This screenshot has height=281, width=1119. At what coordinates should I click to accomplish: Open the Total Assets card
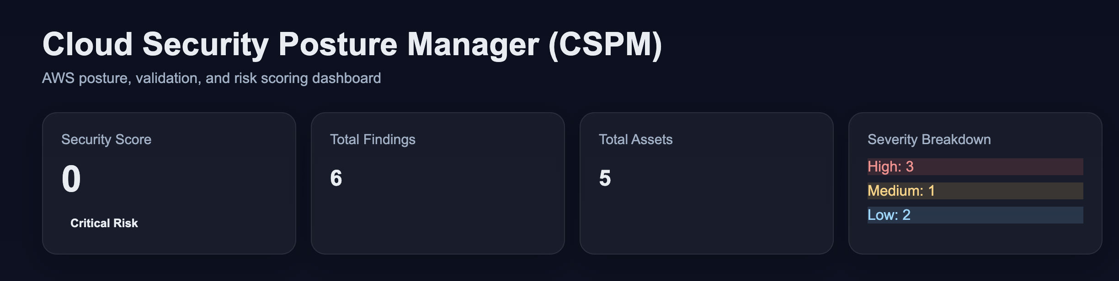(x=706, y=219)
